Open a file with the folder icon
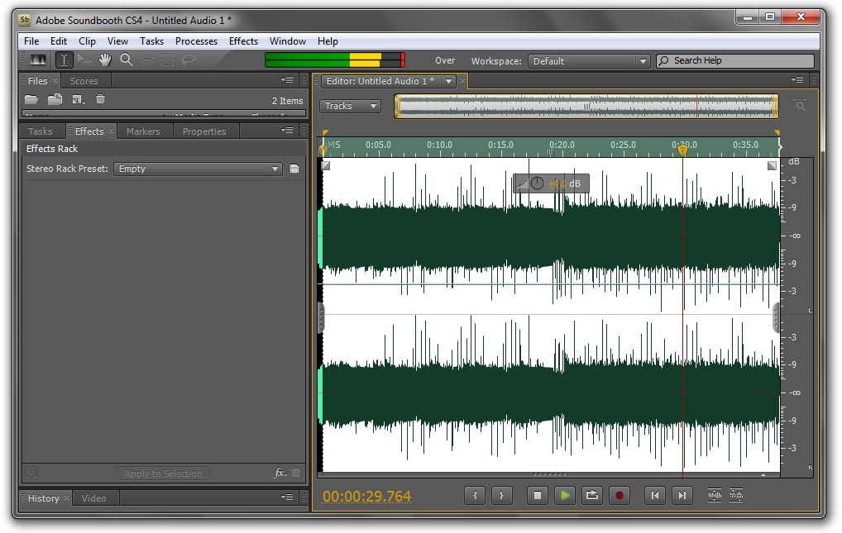This screenshot has height=533, width=842. 31,99
